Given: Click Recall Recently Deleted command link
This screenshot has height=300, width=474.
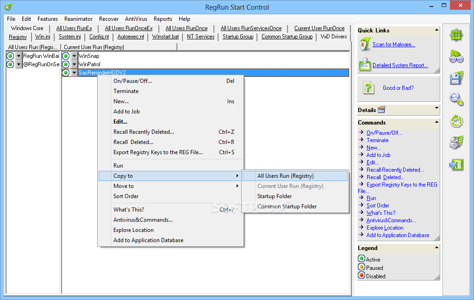Looking at the screenshot, I should point(395,170).
